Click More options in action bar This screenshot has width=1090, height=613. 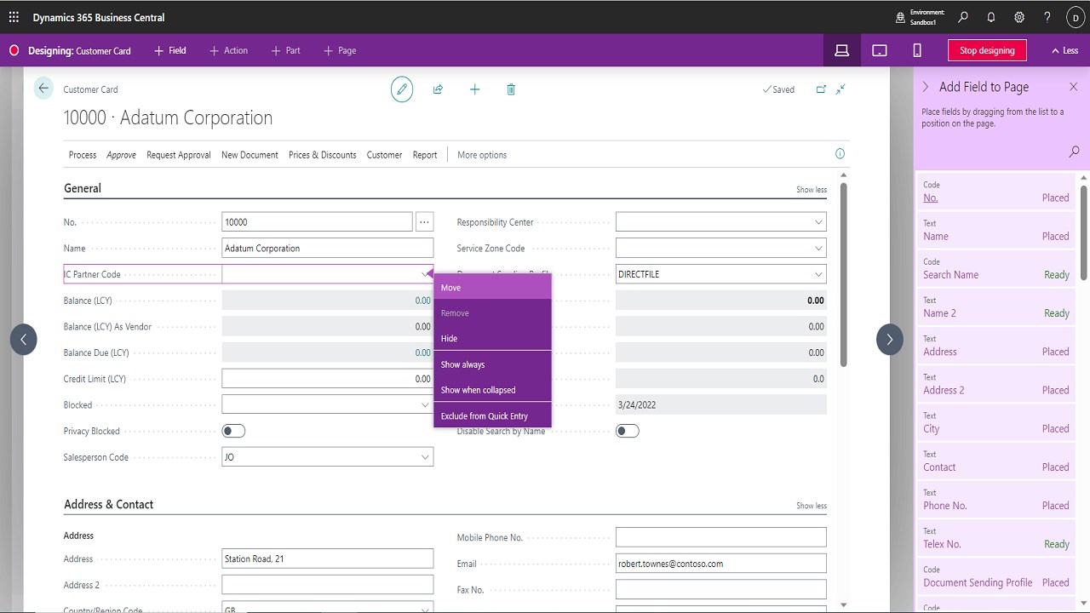pyautogui.click(x=482, y=155)
